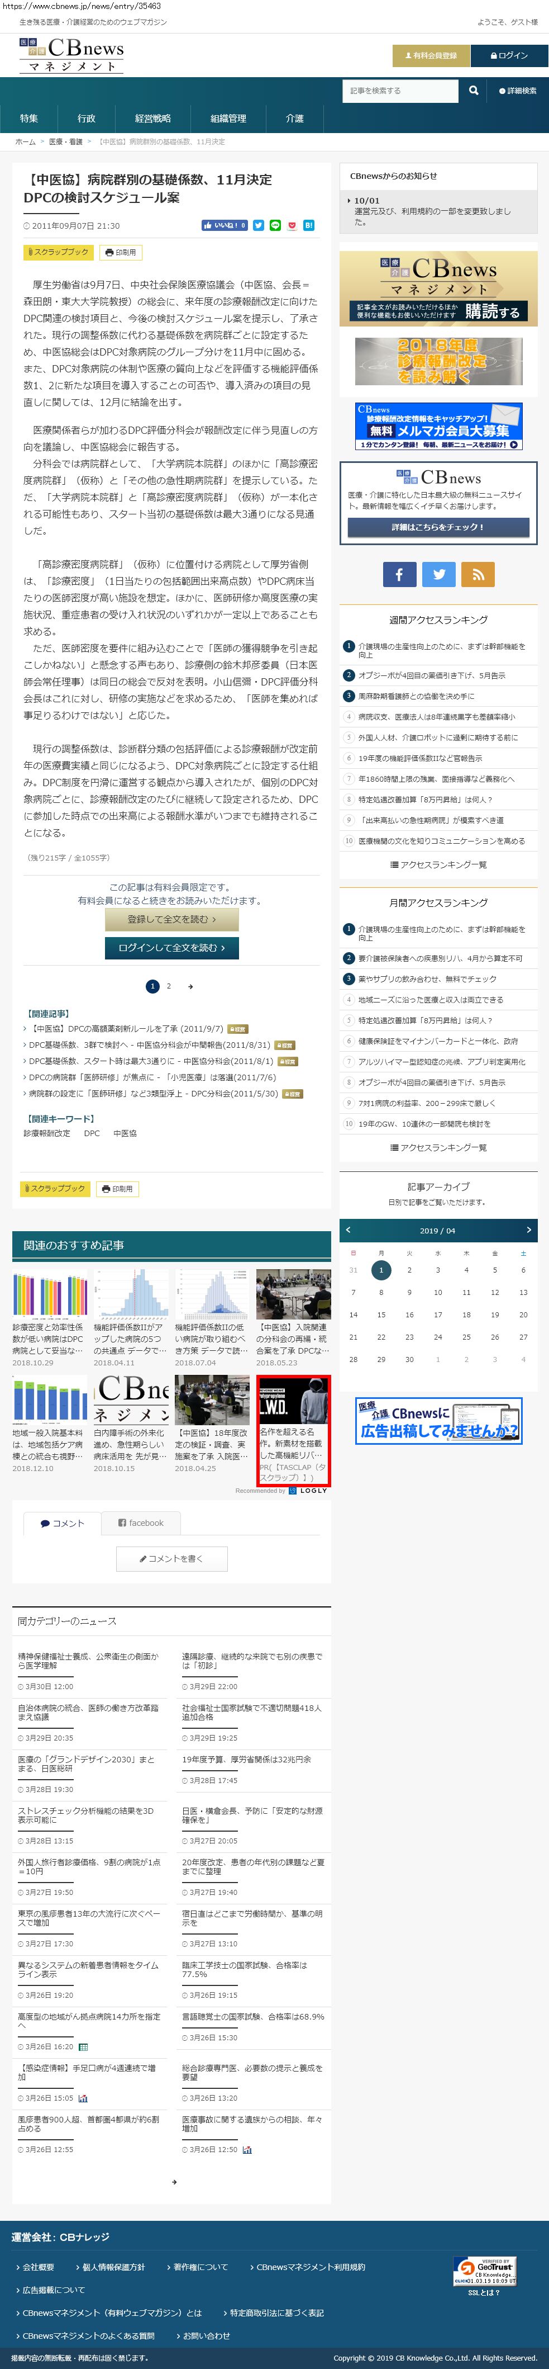This screenshot has height=2369, width=549.
Task: Save article to Pocket icon
Action: pos(292,225)
